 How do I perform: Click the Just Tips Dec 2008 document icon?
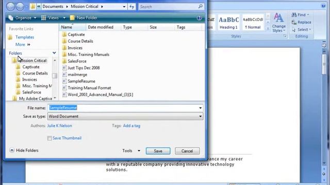coord(64,68)
